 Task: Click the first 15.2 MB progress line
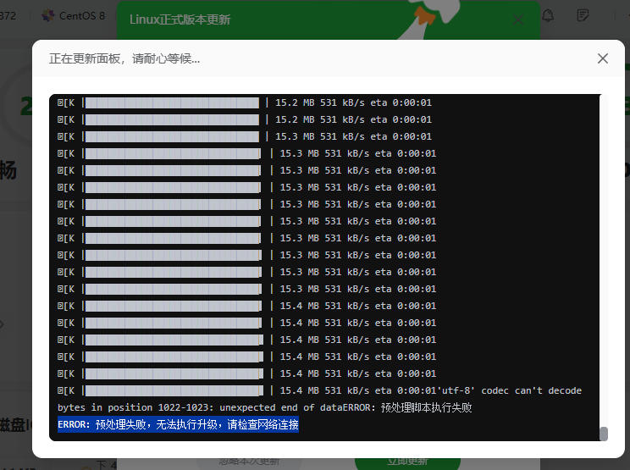244,102
